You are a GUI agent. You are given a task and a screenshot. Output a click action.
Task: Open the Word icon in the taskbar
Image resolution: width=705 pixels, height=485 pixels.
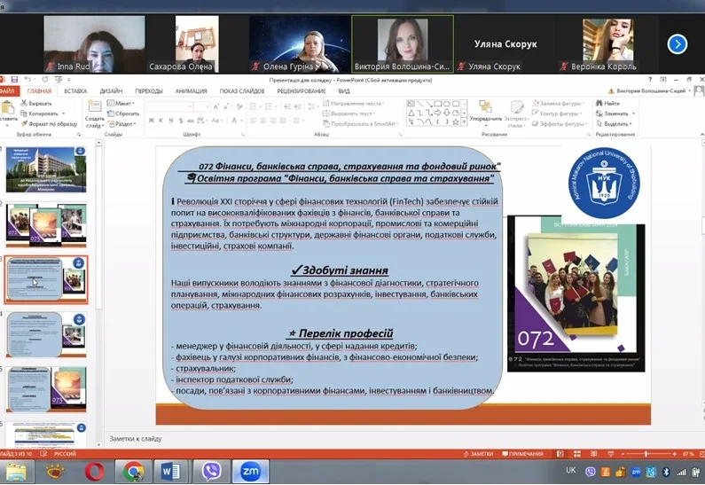tap(171, 471)
